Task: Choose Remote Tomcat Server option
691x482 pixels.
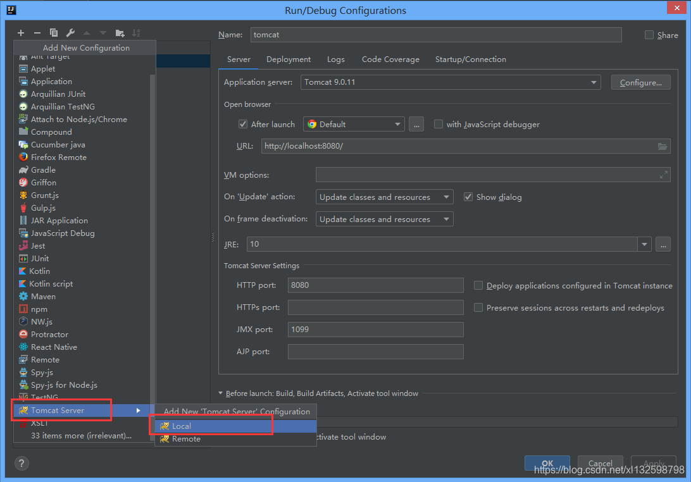Action: point(236,439)
